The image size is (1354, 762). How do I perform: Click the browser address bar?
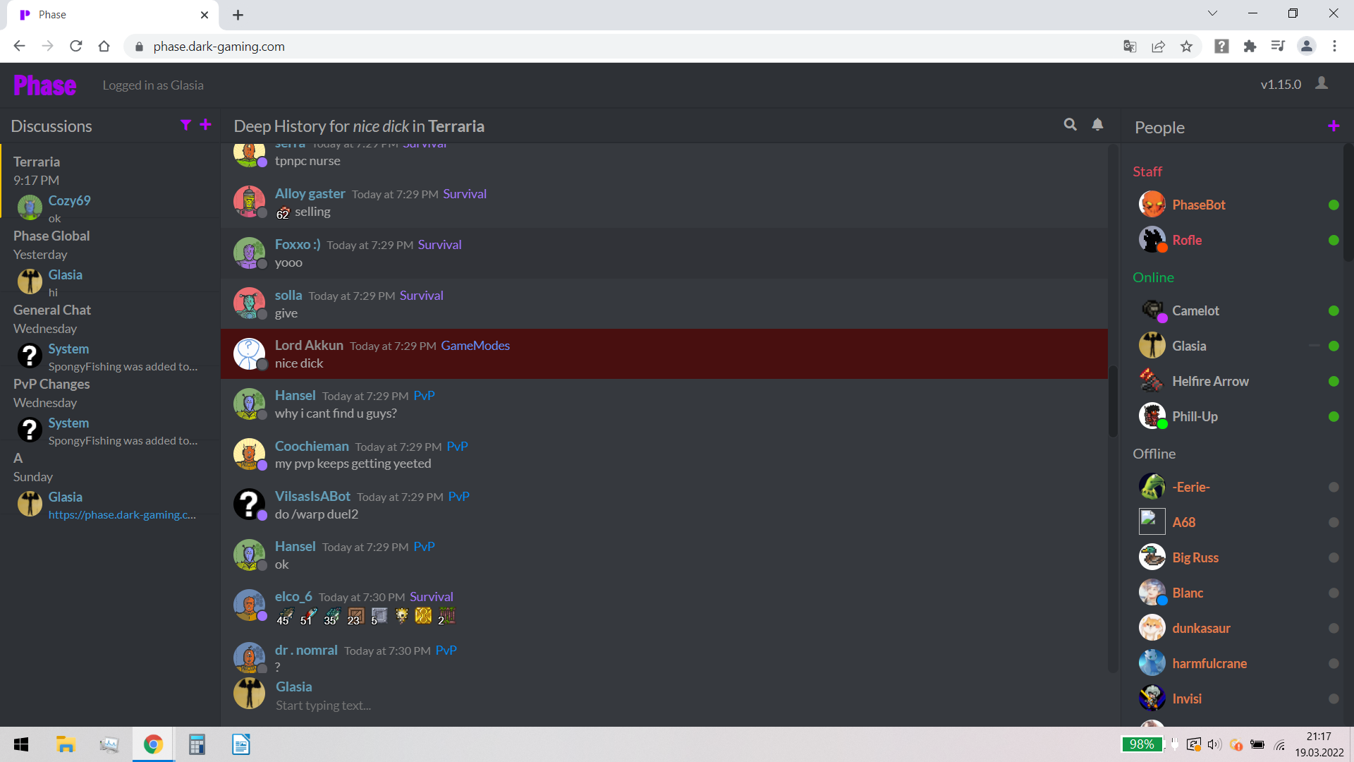click(621, 47)
